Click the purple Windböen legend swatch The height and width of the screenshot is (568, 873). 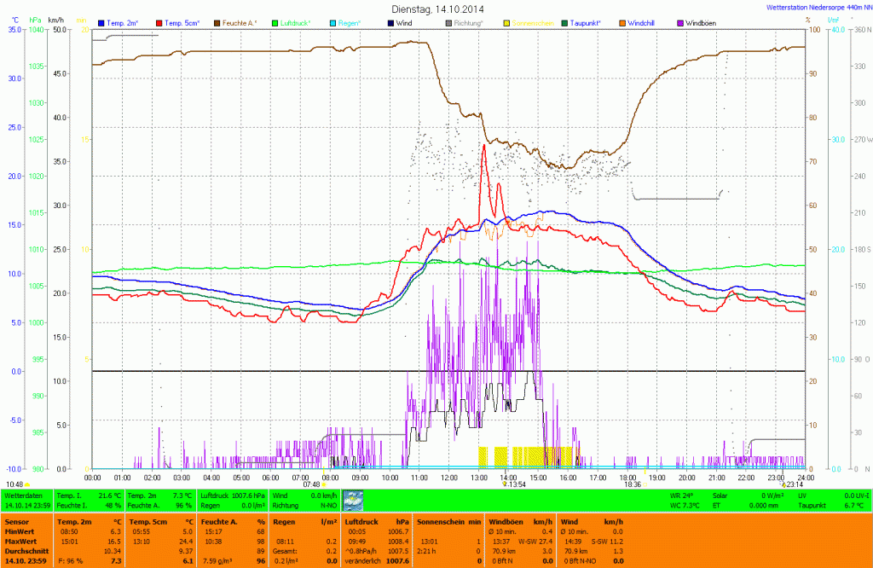pos(679,22)
